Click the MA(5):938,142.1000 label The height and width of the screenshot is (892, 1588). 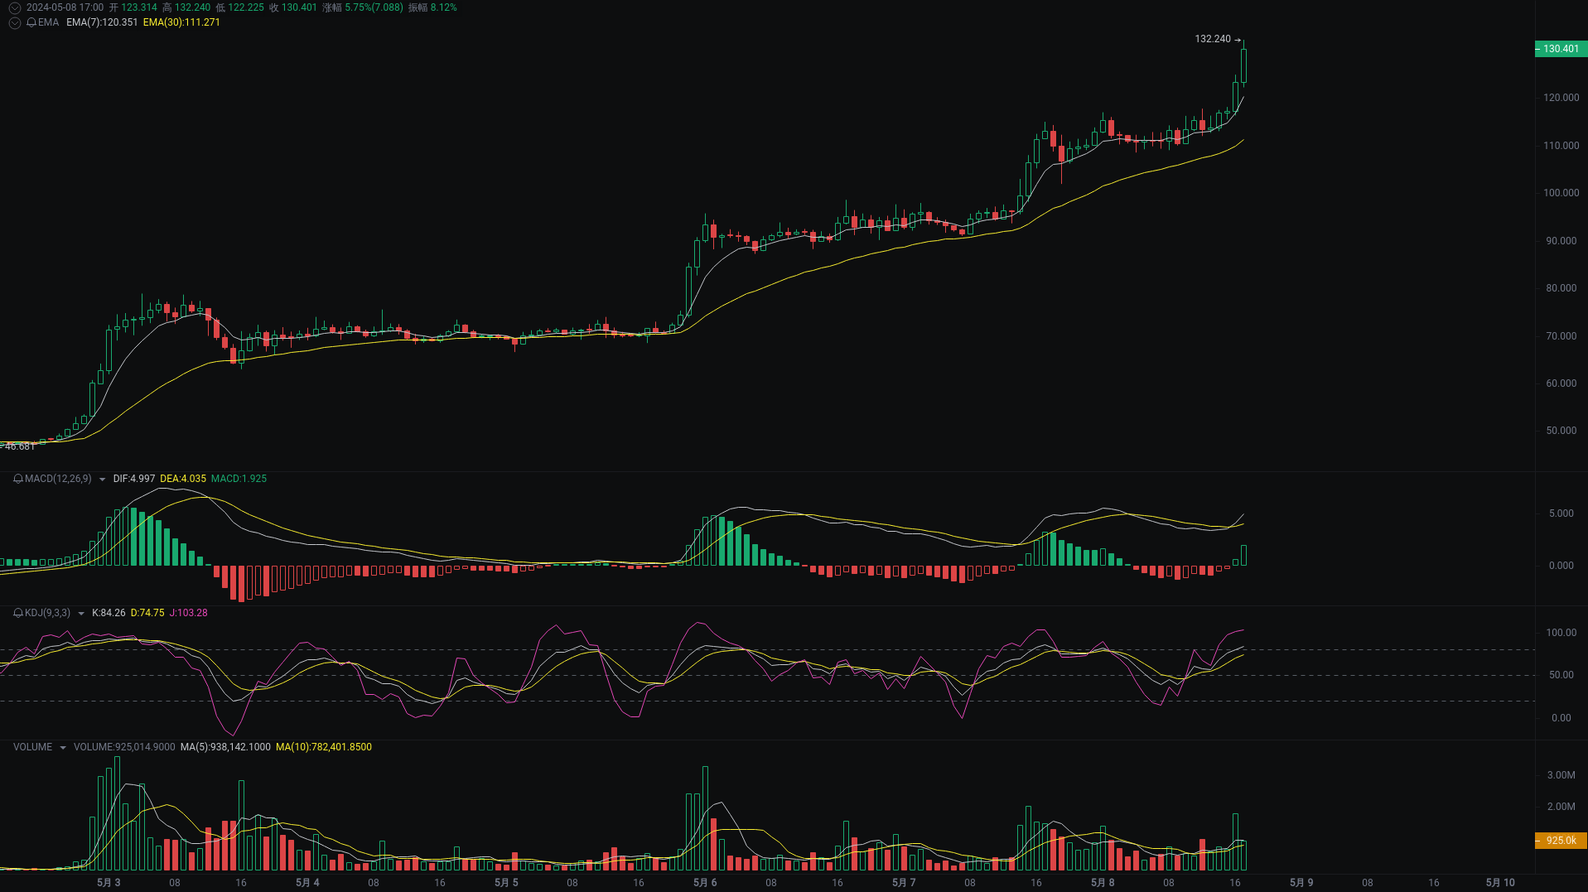(x=224, y=746)
